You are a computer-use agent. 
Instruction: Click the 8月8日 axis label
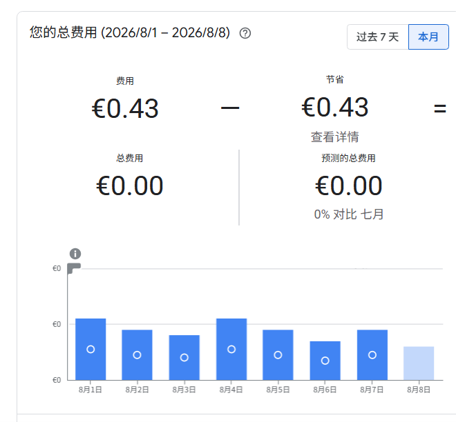(419, 390)
